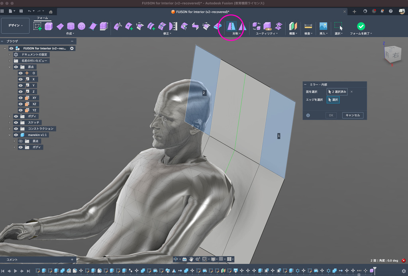Select the form Box primitive tool
This screenshot has width=408, height=276.
click(x=49, y=26)
